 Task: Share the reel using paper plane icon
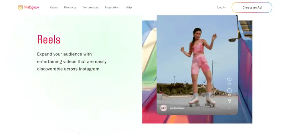coord(229,101)
